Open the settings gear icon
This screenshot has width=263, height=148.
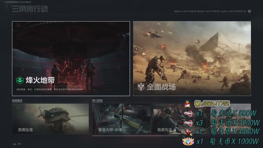[x=250, y=11]
